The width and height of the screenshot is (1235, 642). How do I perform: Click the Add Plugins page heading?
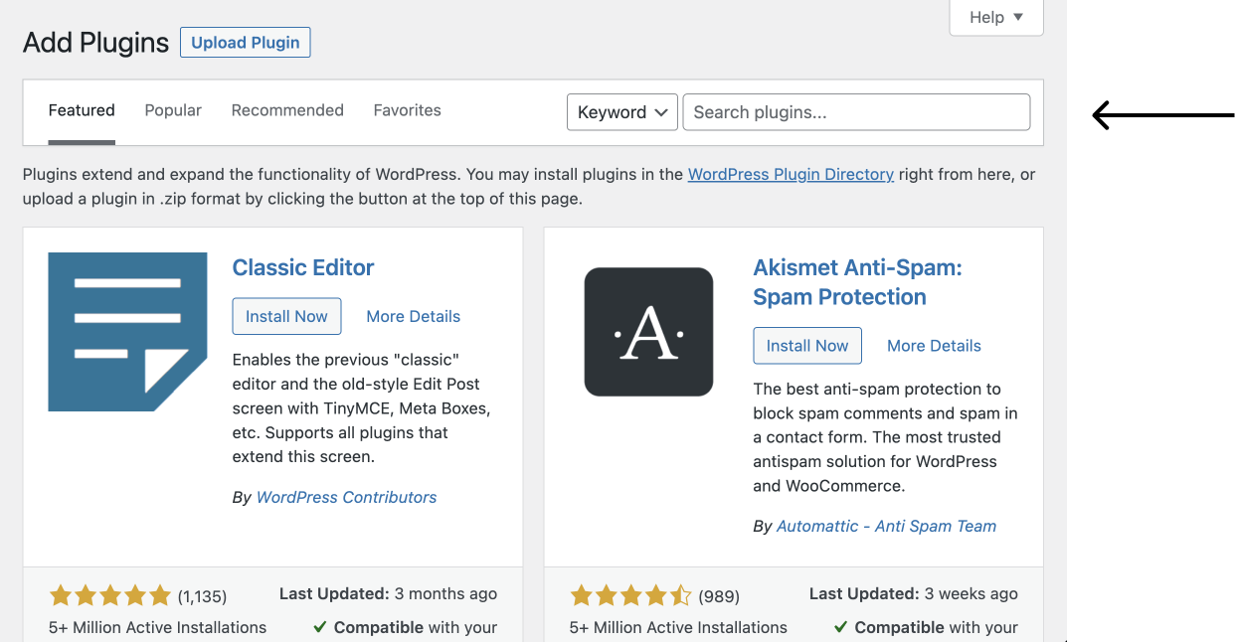pyautogui.click(x=95, y=43)
